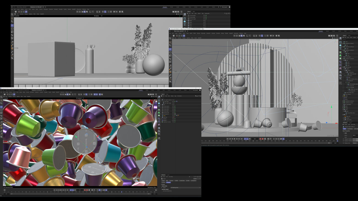Select the Move tool in bottom-left window
The width and height of the screenshot is (358, 201).
pos(1,107)
